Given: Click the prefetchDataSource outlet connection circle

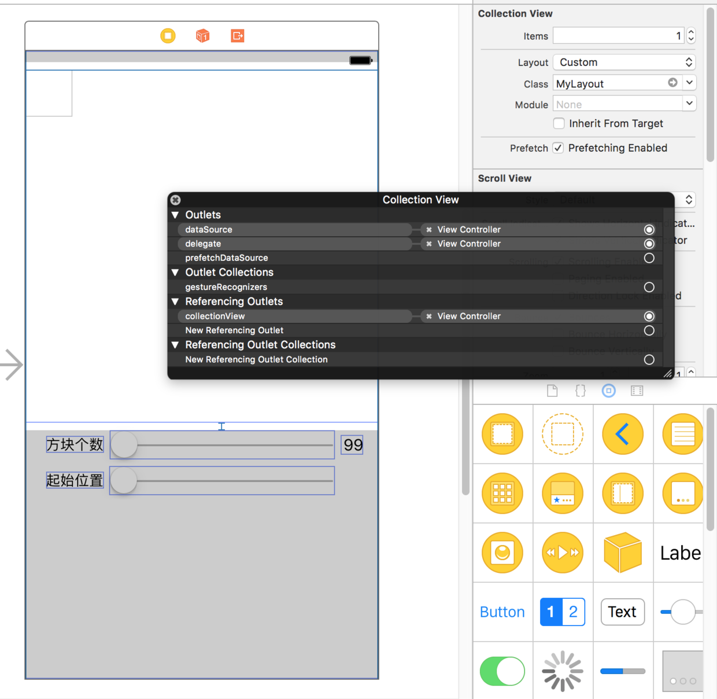Looking at the screenshot, I should pos(649,258).
